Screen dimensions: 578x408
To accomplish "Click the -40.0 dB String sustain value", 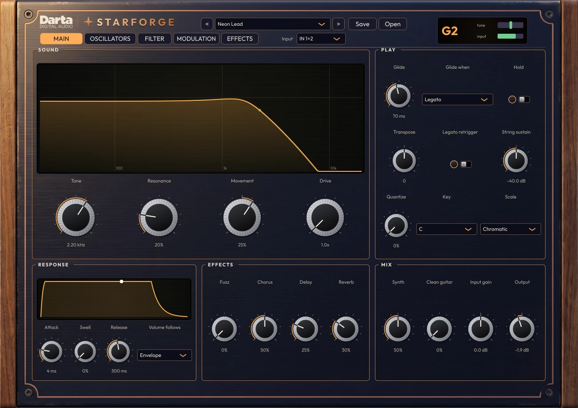I will tap(516, 181).
